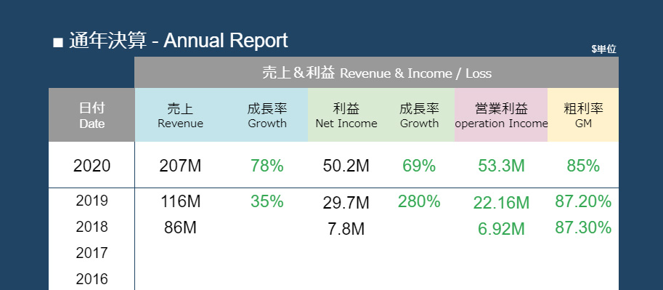Image resolution: width=663 pixels, height=290 pixels.
Task: Select the $単位 unit label
Action: tap(603, 49)
